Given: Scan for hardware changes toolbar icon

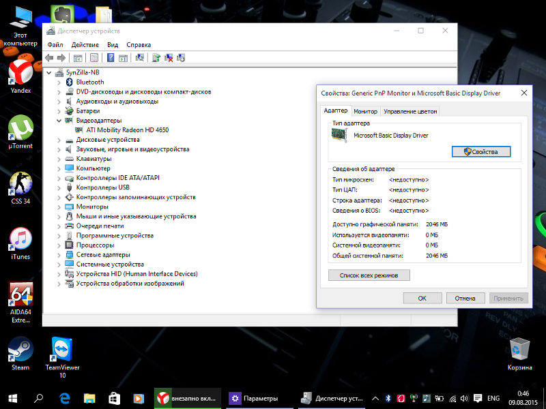Looking at the screenshot, I should (140, 58).
